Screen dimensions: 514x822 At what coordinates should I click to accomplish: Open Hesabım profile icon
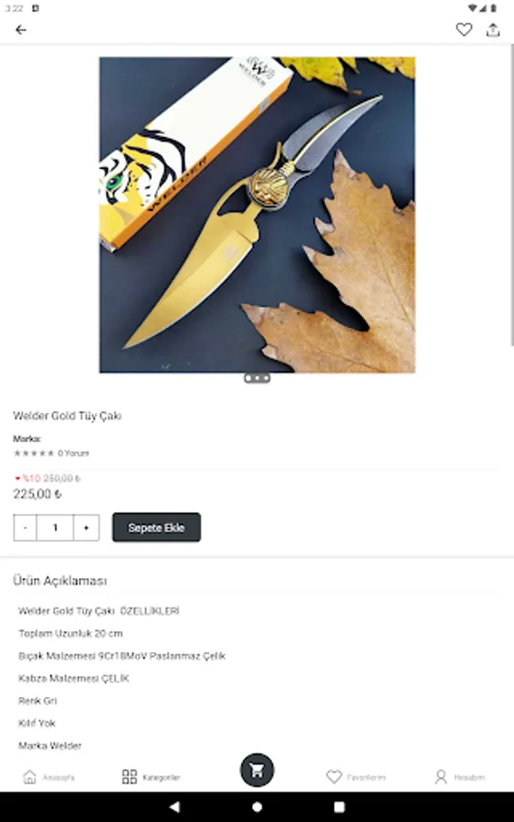click(x=441, y=776)
